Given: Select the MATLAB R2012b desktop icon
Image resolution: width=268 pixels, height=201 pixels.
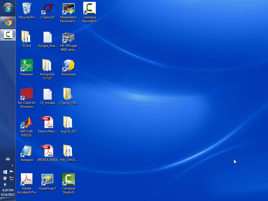Looking at the screenshot, I should pos(27,123).
